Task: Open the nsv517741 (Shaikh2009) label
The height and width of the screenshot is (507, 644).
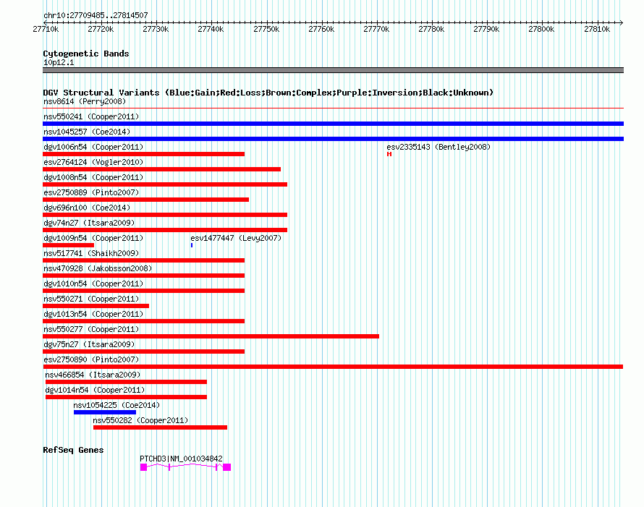Action: tap(91, 253)
